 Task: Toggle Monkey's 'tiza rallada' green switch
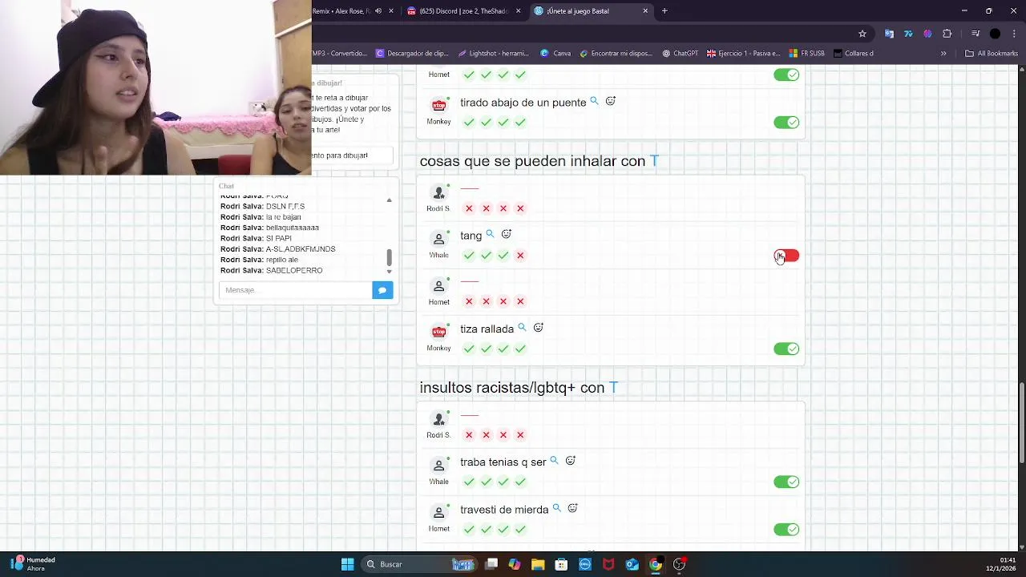point(786,349)
